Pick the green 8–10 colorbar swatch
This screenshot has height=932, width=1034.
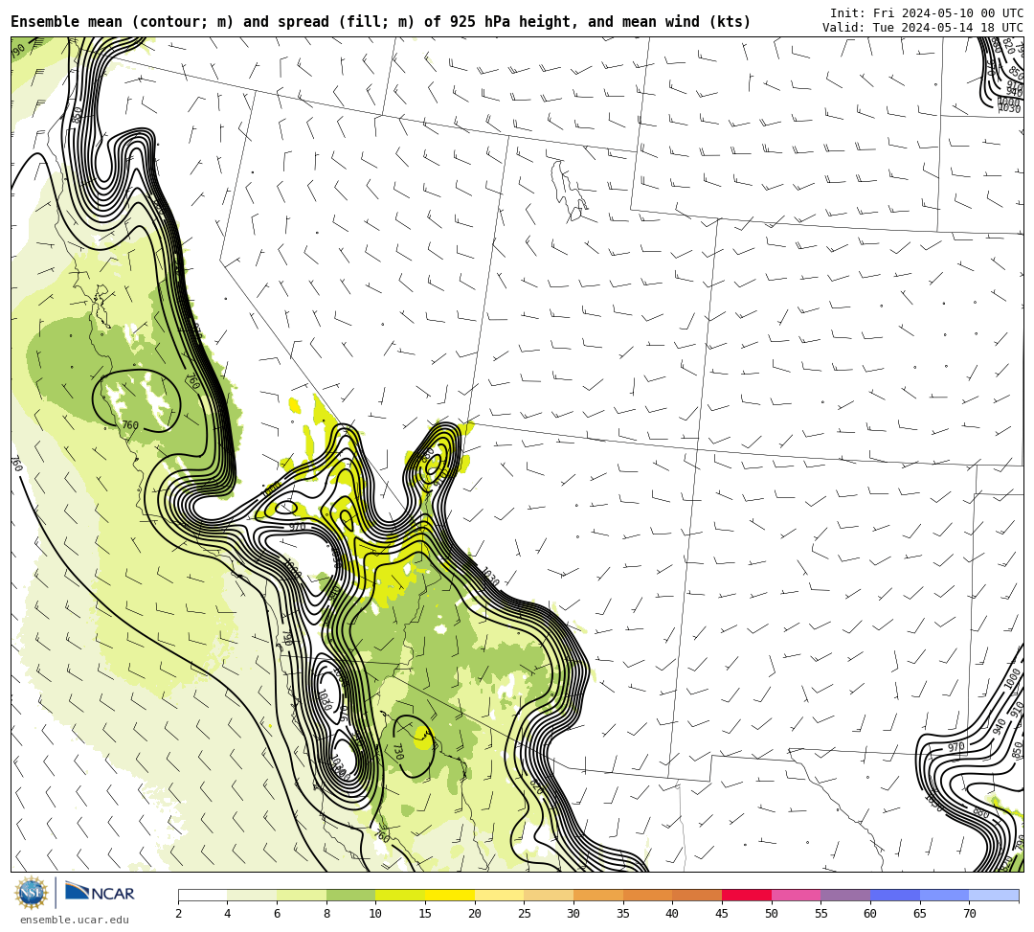click(x=350, y=895)
